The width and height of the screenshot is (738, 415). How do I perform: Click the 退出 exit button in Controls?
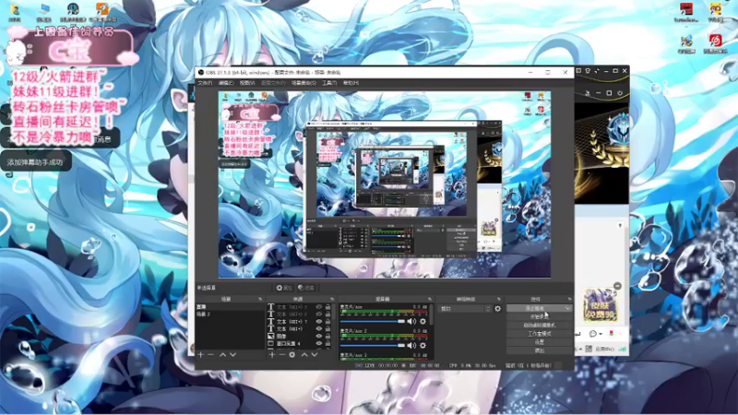(540, 350)
